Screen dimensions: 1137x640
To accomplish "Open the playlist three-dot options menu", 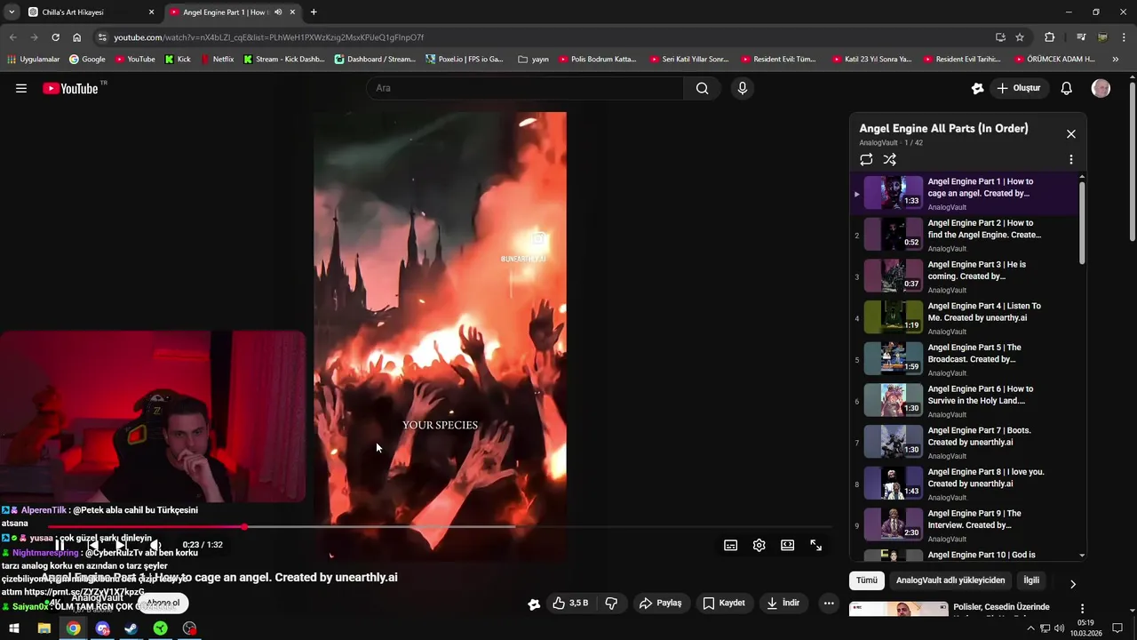I will [1070, 160].
